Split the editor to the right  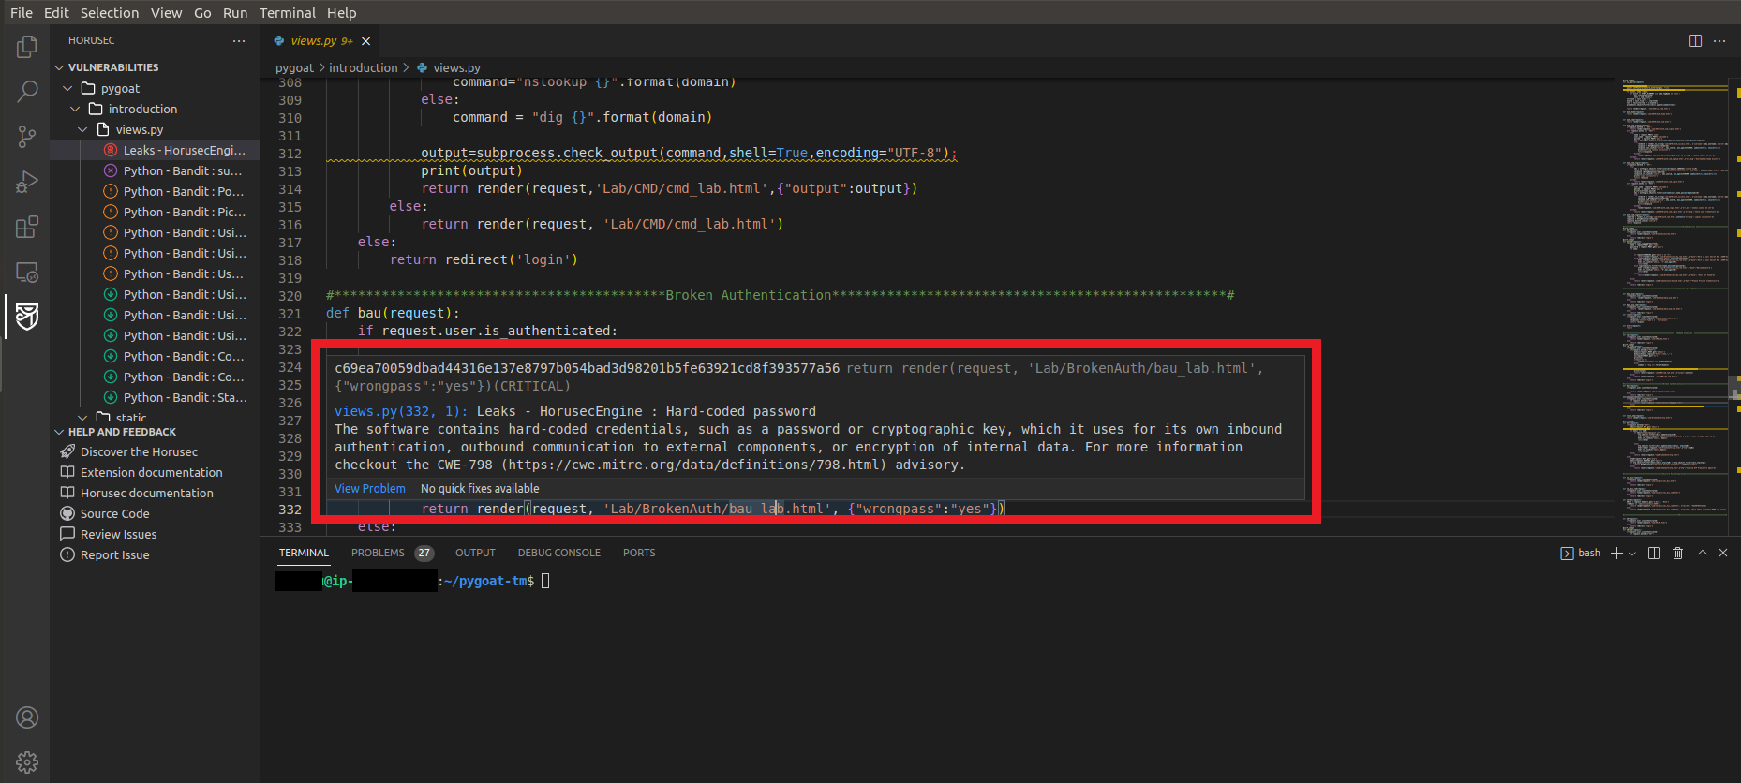pos(1695,40)
